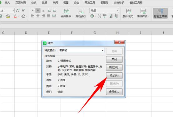Open Conditional Formatting (条件格式)
Viewport: 173px width, 117px height.
[128, 13]
